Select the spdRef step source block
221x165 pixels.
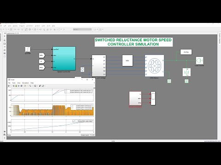(28, 49)
